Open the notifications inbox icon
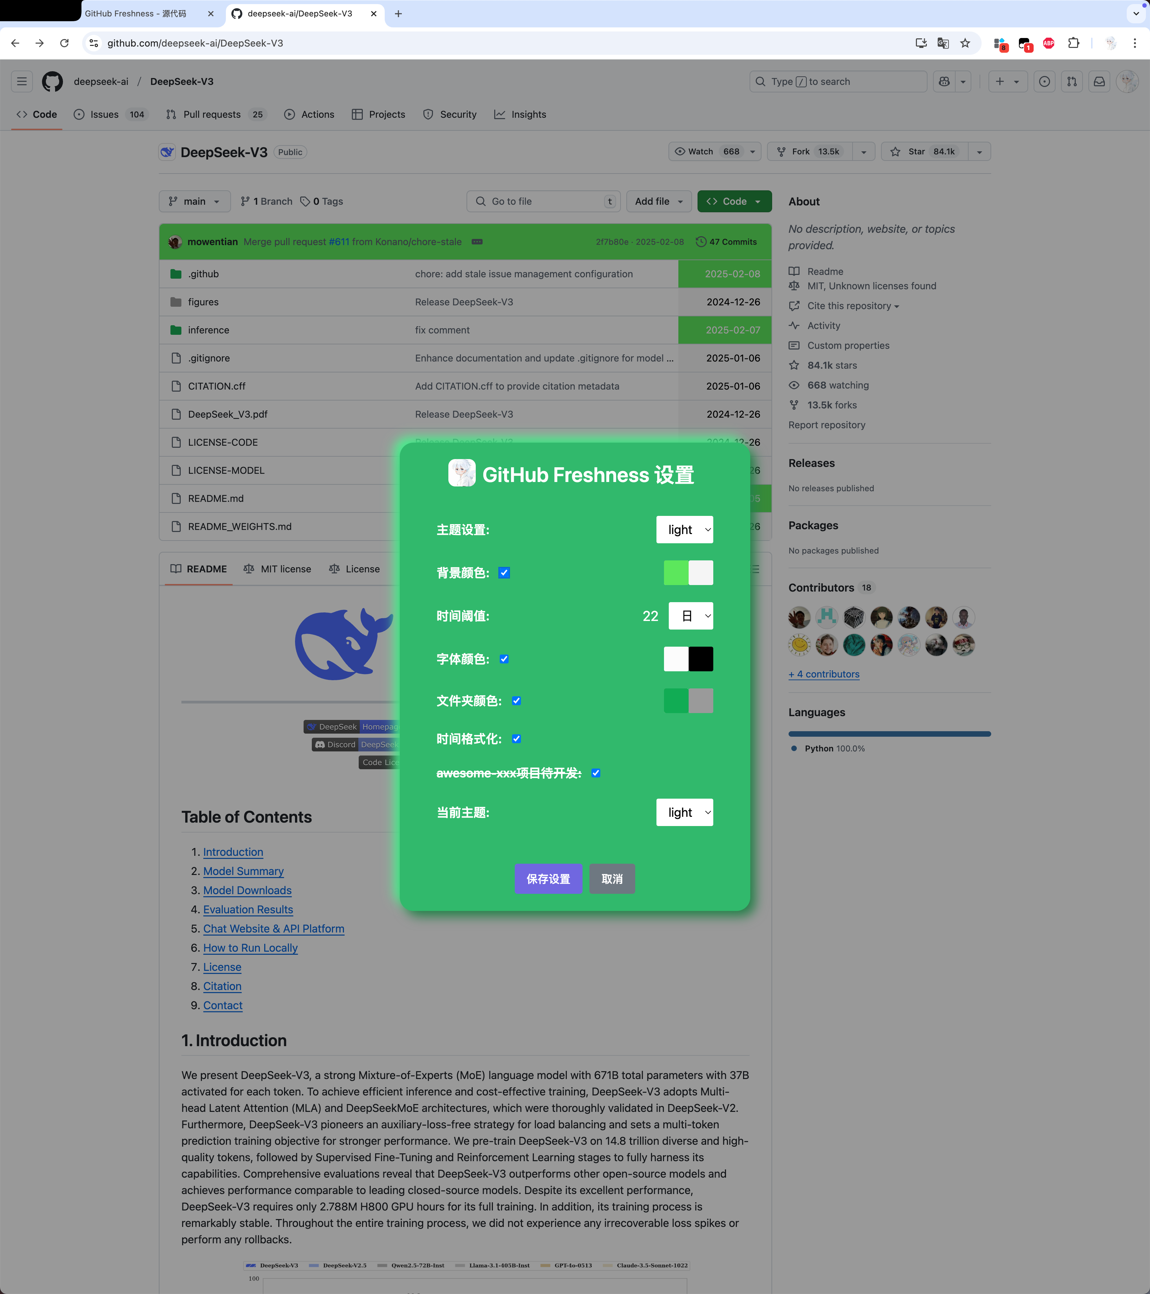This screenshot has height=1294, width=1150. [x=1099, y=82]
